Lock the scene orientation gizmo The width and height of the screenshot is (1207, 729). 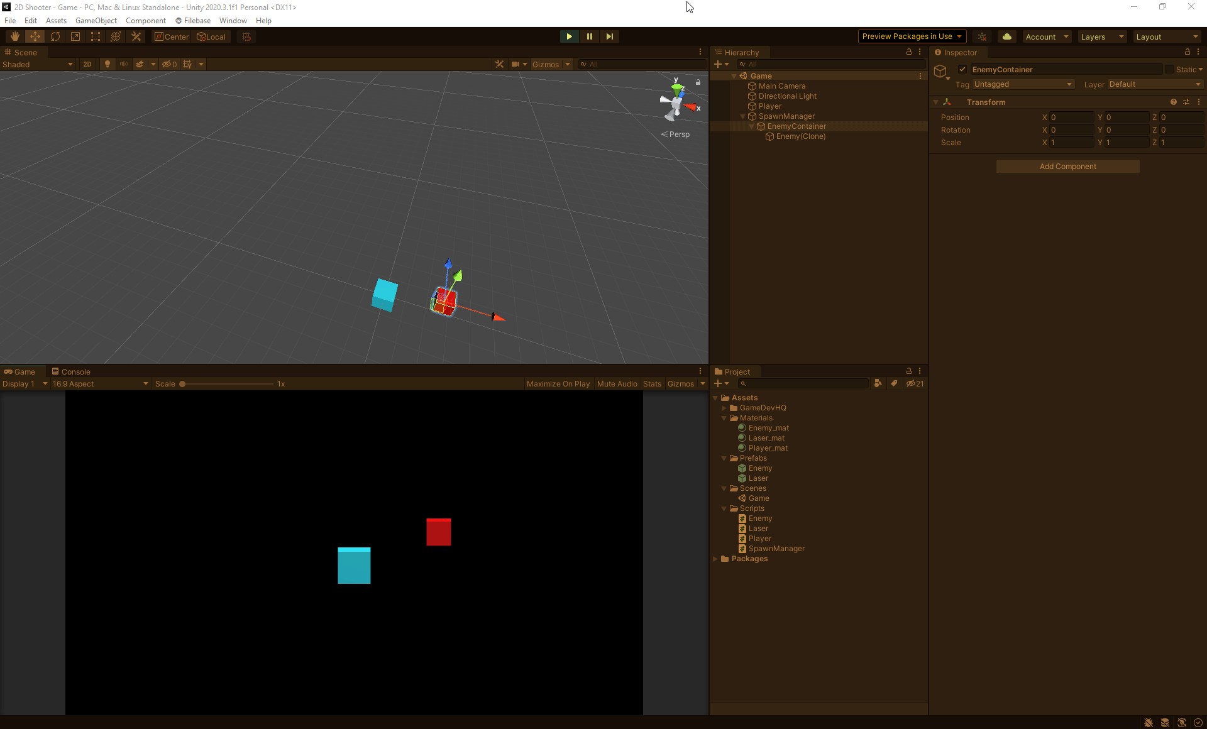pos(698,82)
